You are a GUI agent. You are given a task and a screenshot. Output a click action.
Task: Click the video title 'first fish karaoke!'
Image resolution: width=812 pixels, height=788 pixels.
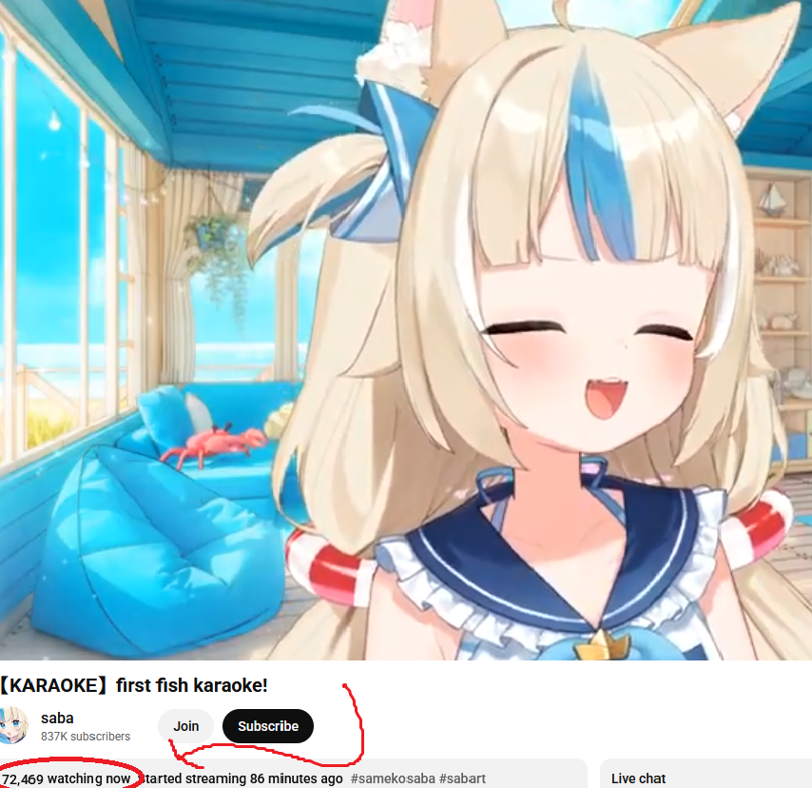point(134,685)
